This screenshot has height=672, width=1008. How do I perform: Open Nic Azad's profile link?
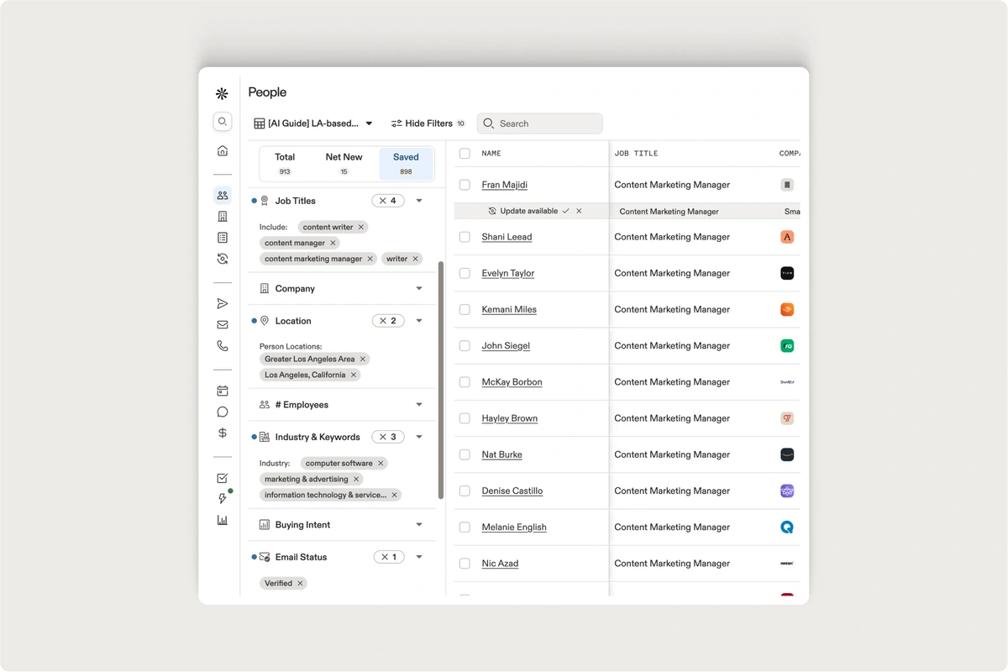[500, 564]
